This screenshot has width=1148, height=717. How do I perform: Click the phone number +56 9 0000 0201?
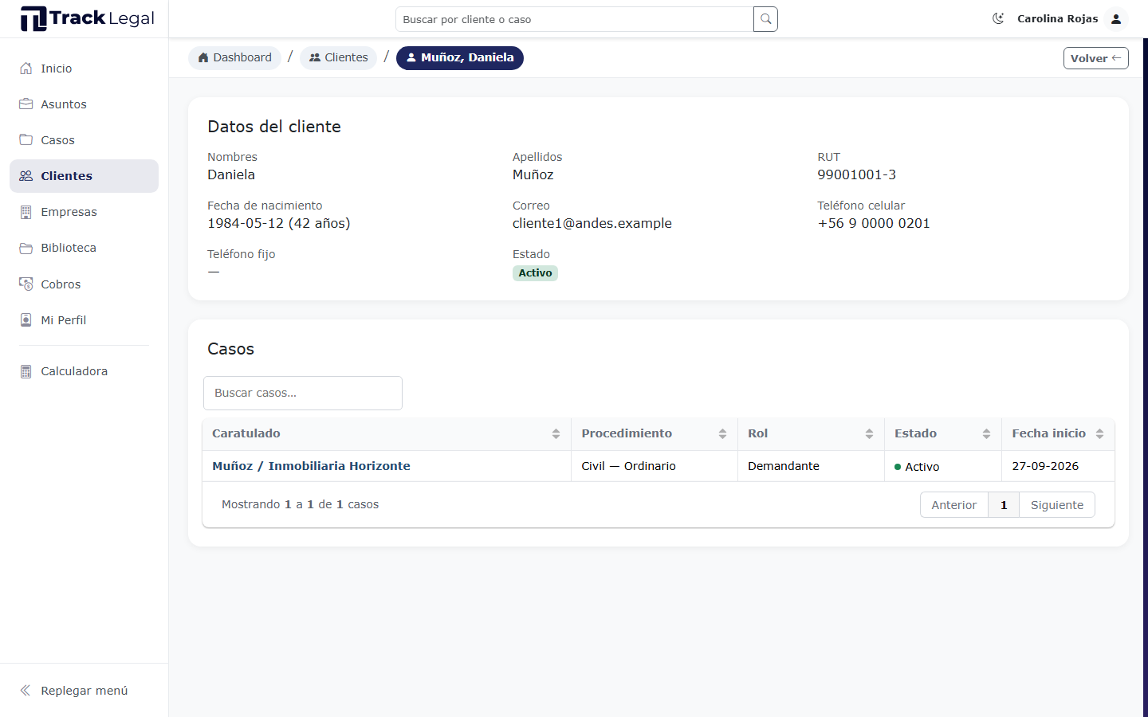[x=874, y=223]
